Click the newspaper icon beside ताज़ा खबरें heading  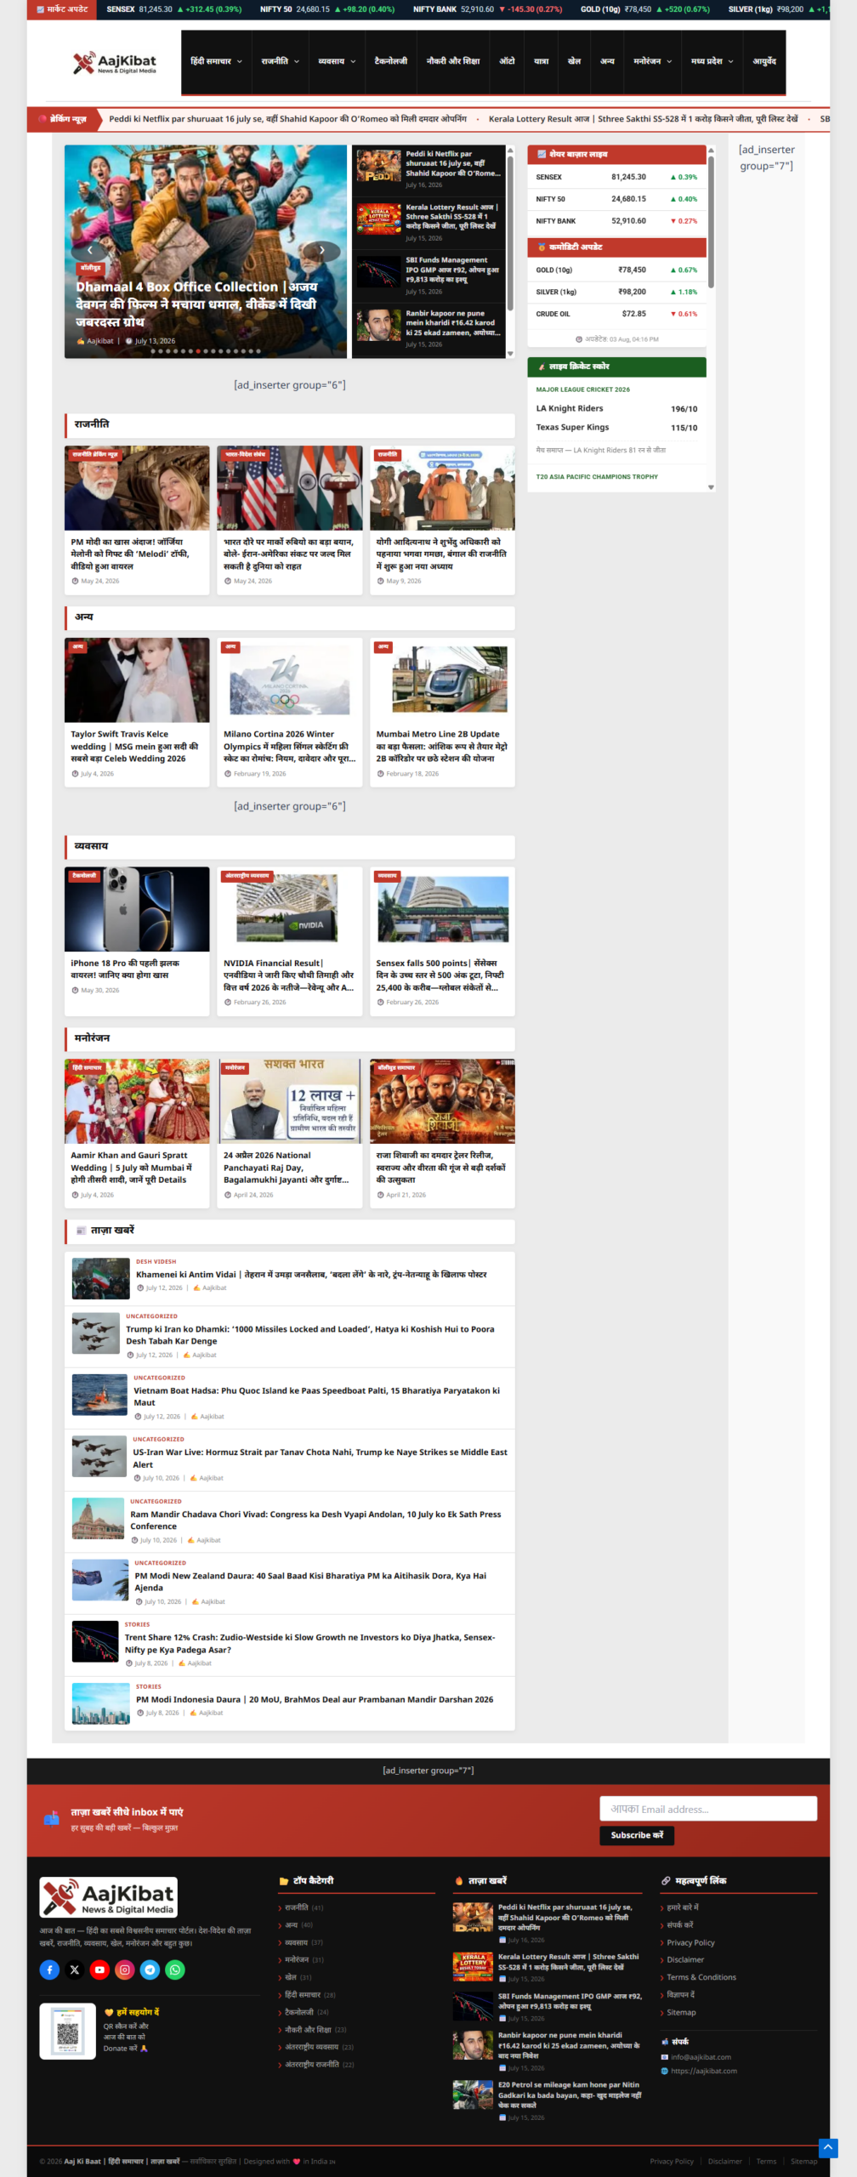click(82, 1231)
